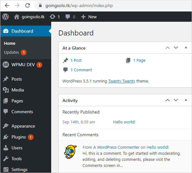The height and width of the screenshot is (173, 192).
Task: Open the comments bubble icon in admin bar
Action: coord(68,17)
